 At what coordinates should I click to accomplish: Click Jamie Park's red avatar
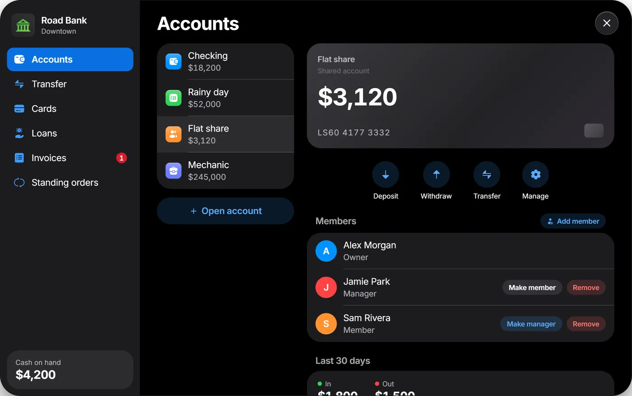click(326, 288)
